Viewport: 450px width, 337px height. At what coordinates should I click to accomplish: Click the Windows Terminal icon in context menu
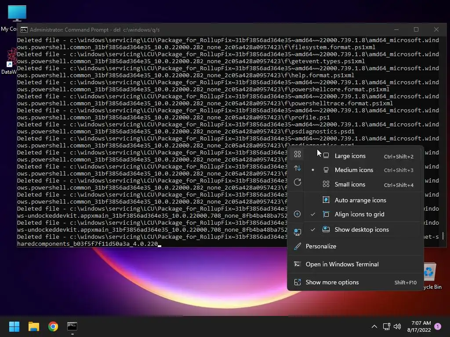(298, 264)
